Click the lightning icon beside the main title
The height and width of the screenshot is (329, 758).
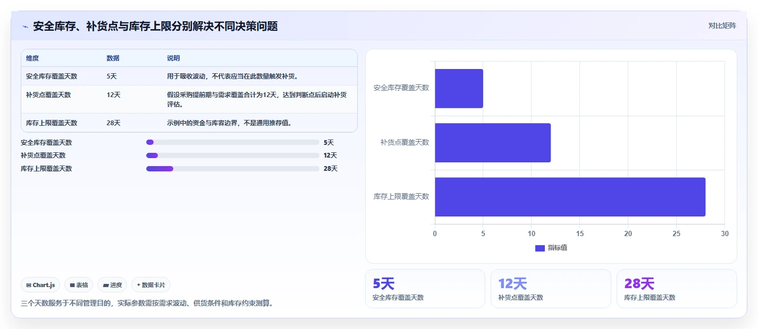tap(26, 27)
